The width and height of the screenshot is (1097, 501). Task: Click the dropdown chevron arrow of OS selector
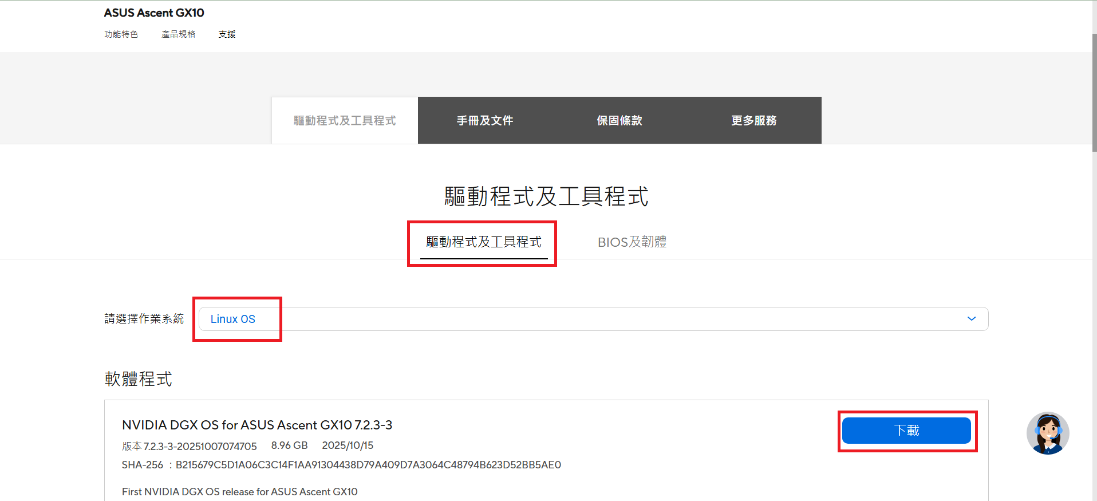(971, 319)
